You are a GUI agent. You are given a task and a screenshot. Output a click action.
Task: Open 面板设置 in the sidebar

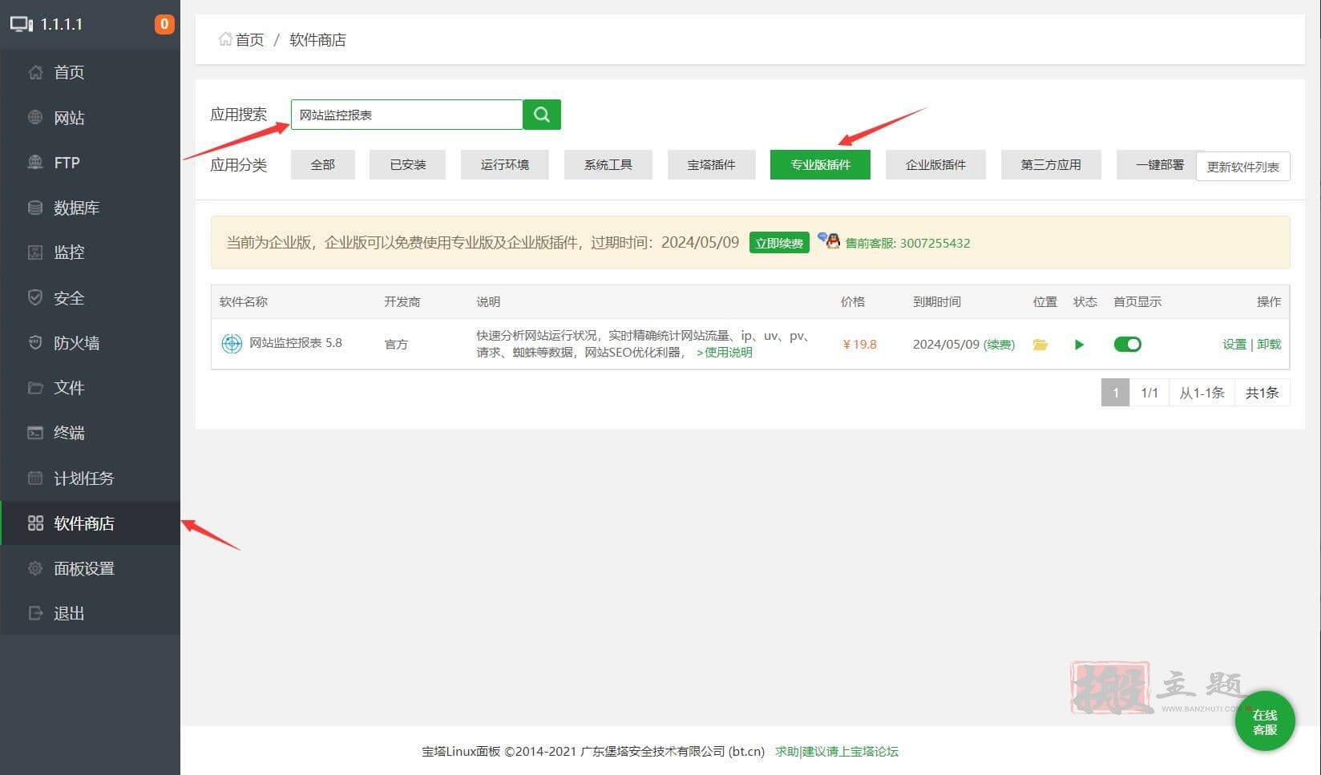coord(90,568)
